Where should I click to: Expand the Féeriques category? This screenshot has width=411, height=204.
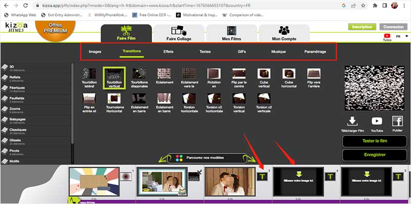click(35, 89)
